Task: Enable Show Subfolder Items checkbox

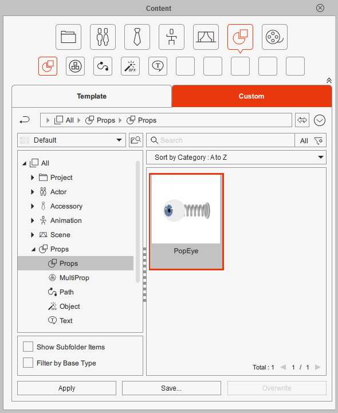Action: click(28, 347)
